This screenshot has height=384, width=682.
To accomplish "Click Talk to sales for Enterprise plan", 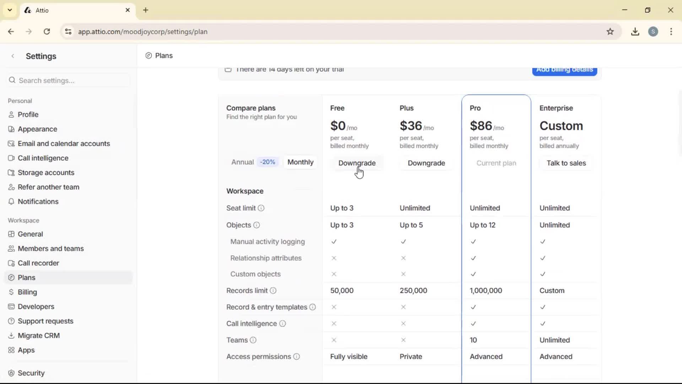I will click(566, 163).
